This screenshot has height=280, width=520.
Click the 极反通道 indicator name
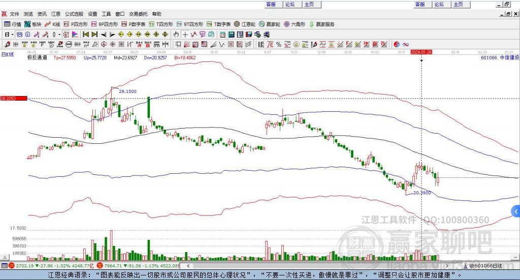click(37, 58)
